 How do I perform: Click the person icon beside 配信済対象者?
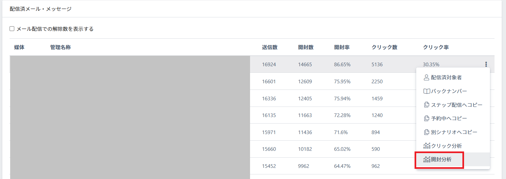point(426,78)
